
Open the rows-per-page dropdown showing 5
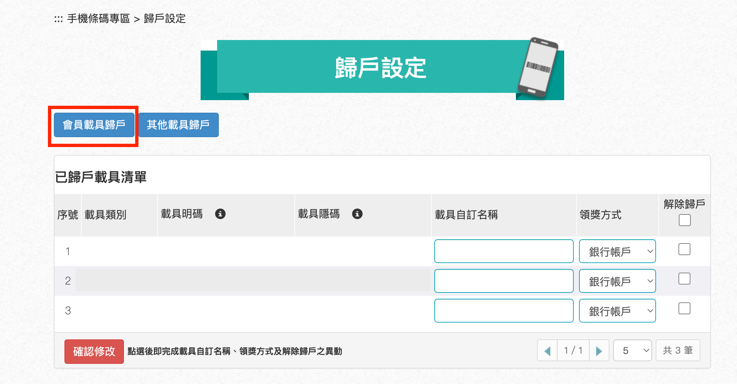(x=633, y=350)
